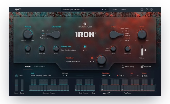The height and width of the screenshot is (104, 170).
Task: Click the Character paddle selector
Action: (53, 34)
